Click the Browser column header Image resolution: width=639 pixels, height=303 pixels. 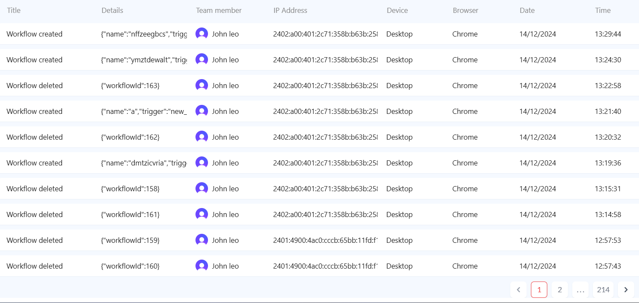pyautogui.click(x=465, y=10)
